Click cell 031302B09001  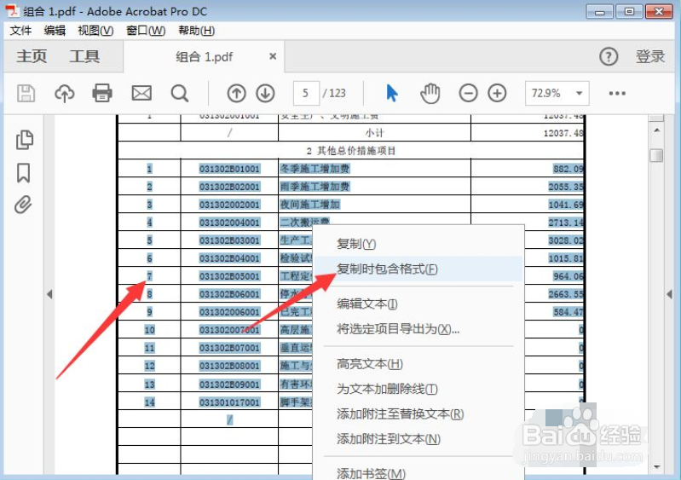[229, 385]
